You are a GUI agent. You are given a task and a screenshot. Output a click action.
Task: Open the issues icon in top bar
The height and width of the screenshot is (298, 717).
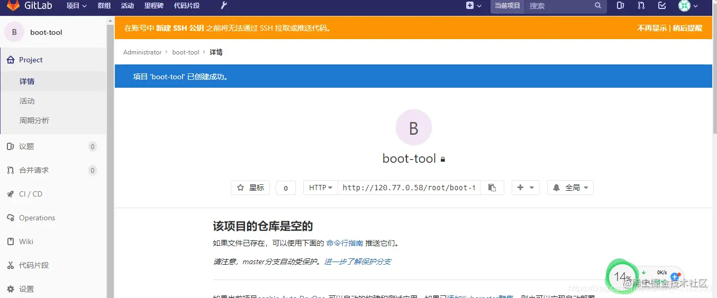620,6
